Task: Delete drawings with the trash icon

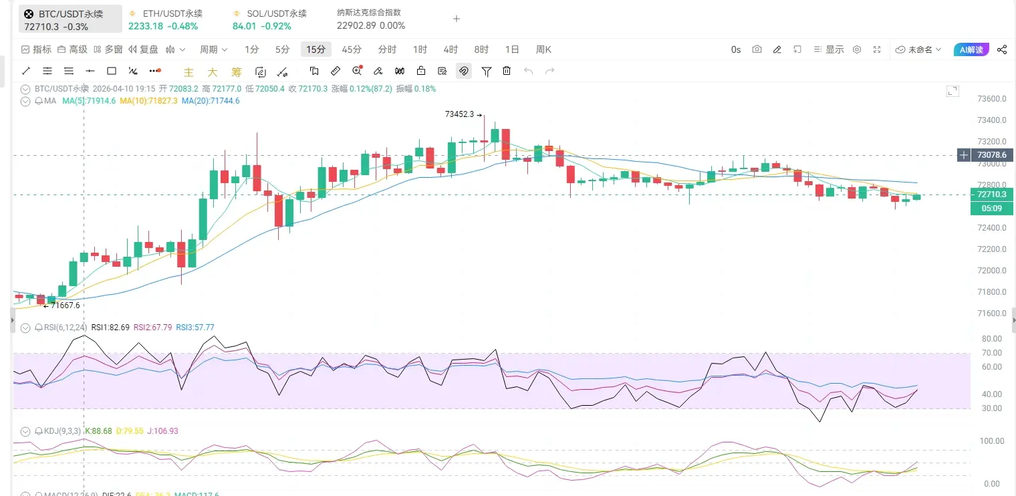Action: 507,71
